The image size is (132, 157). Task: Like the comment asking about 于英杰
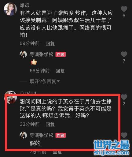coord(124,97)
